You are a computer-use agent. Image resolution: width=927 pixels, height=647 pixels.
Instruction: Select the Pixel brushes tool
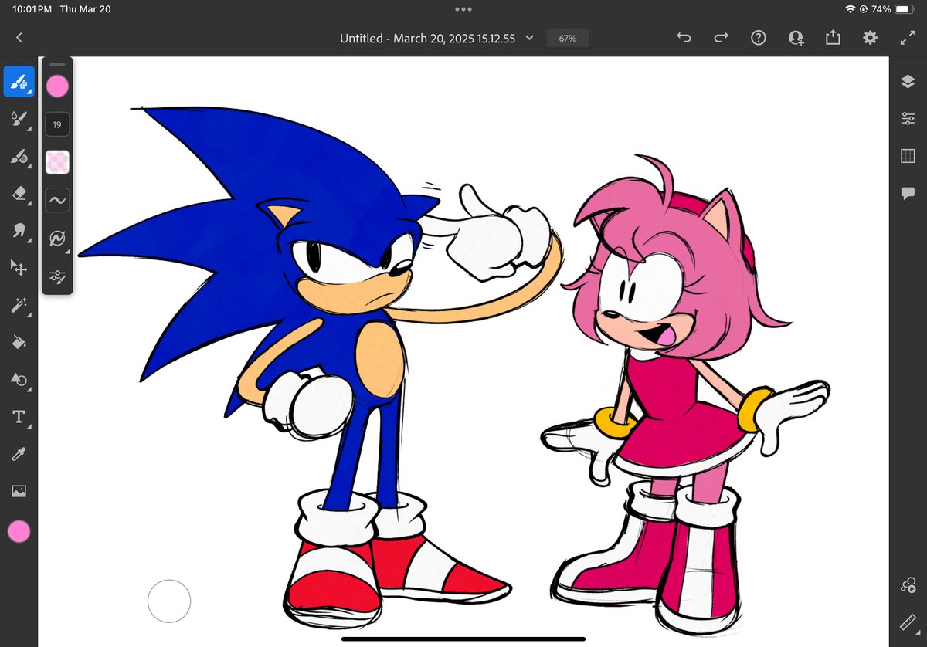pyautogui.click(x=19, y=81)
